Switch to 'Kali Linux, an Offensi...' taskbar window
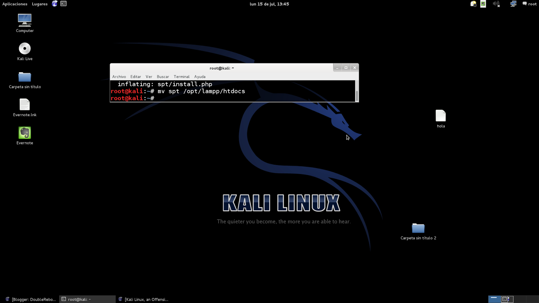 click(144, 299)
